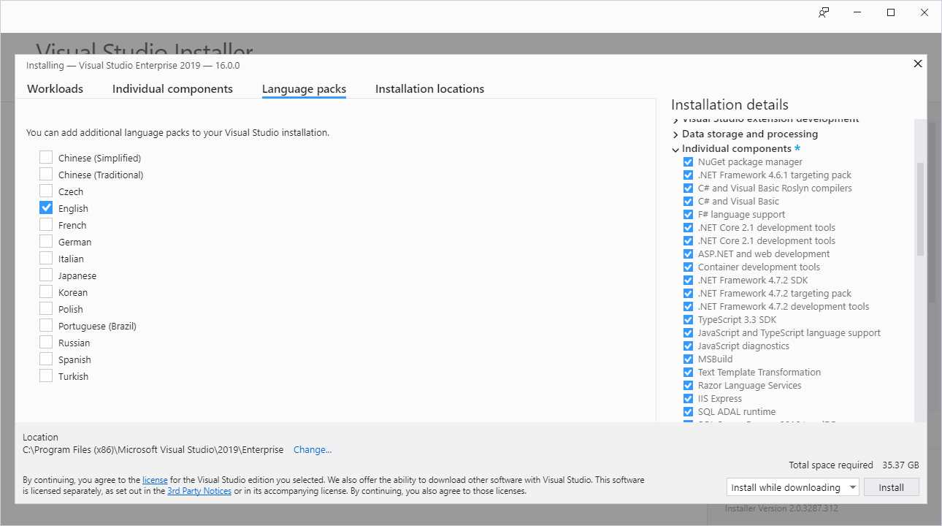The width and height of the screenshot is (942, 526).
Task: Uncheck IIS Express component
Action: point(688,399)
